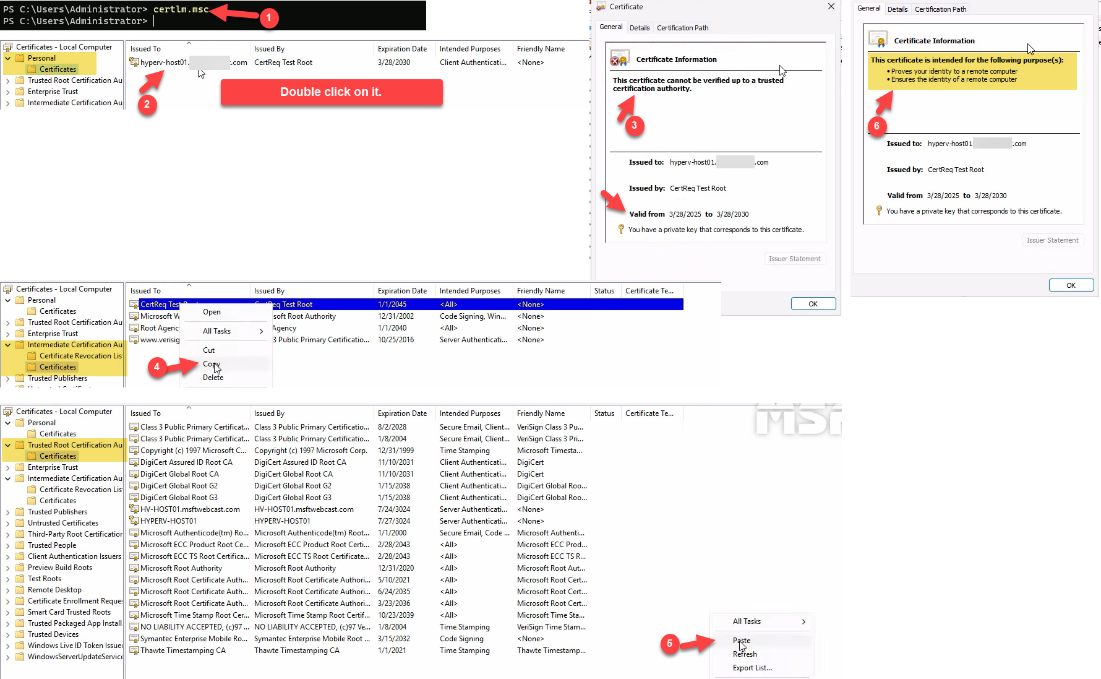Click the Remote Desktop folder icon
This screenshot has width=1101, height=679.
tap(20, 590)
